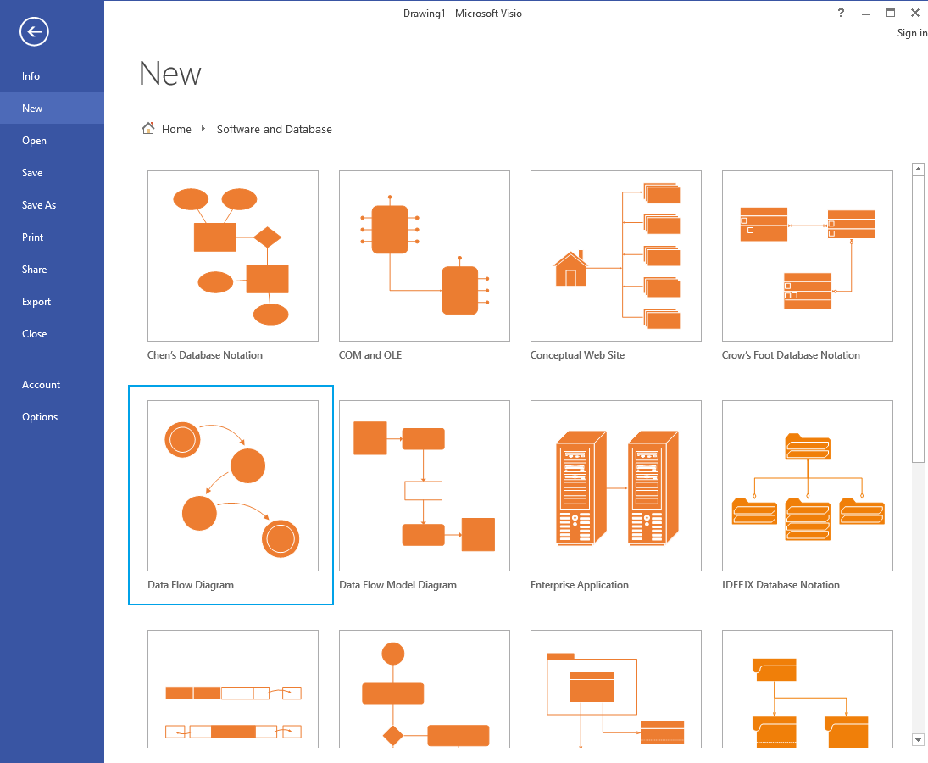Pick the Crow's Foot Database Notation template
The width and height of the screenshot is (928, 763).
coord(808,256)
